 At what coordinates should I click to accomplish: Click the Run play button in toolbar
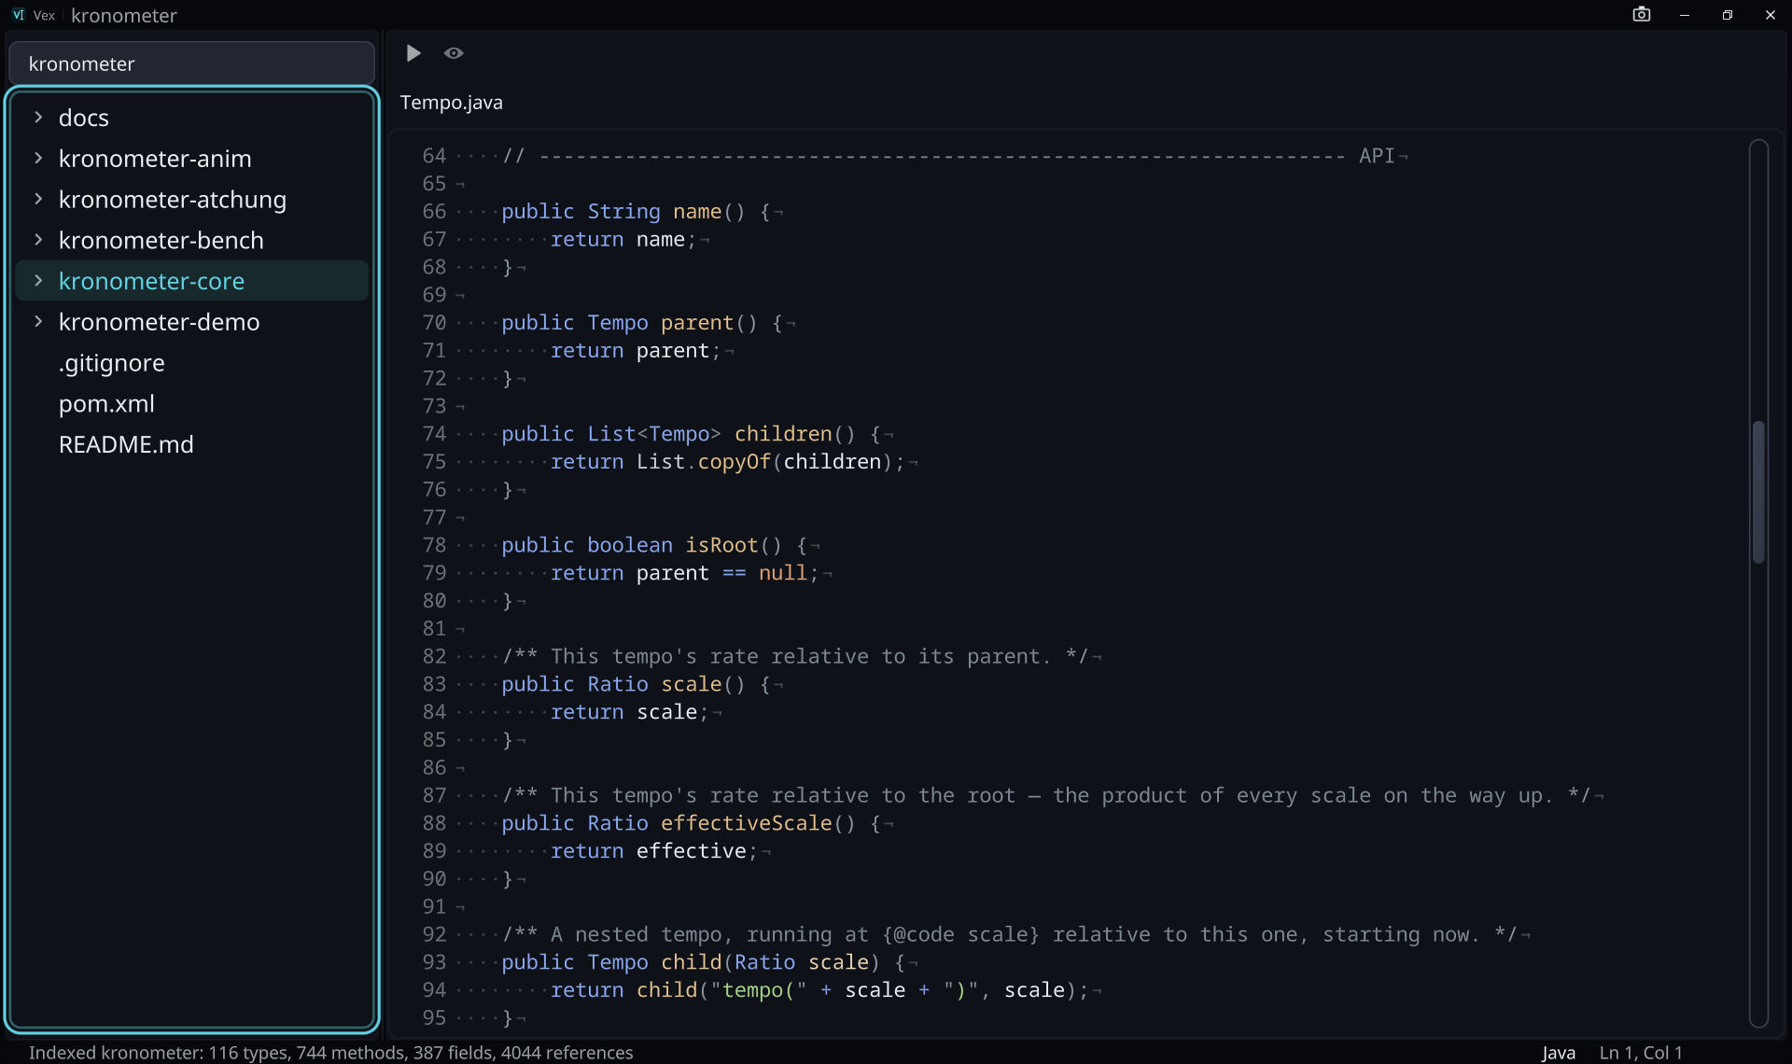(413, 53)
